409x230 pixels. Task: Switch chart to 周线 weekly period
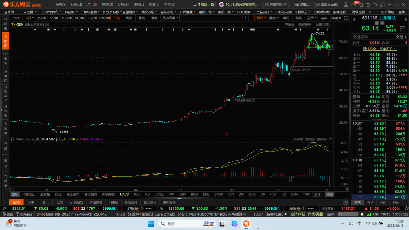(x=129, y=18)
